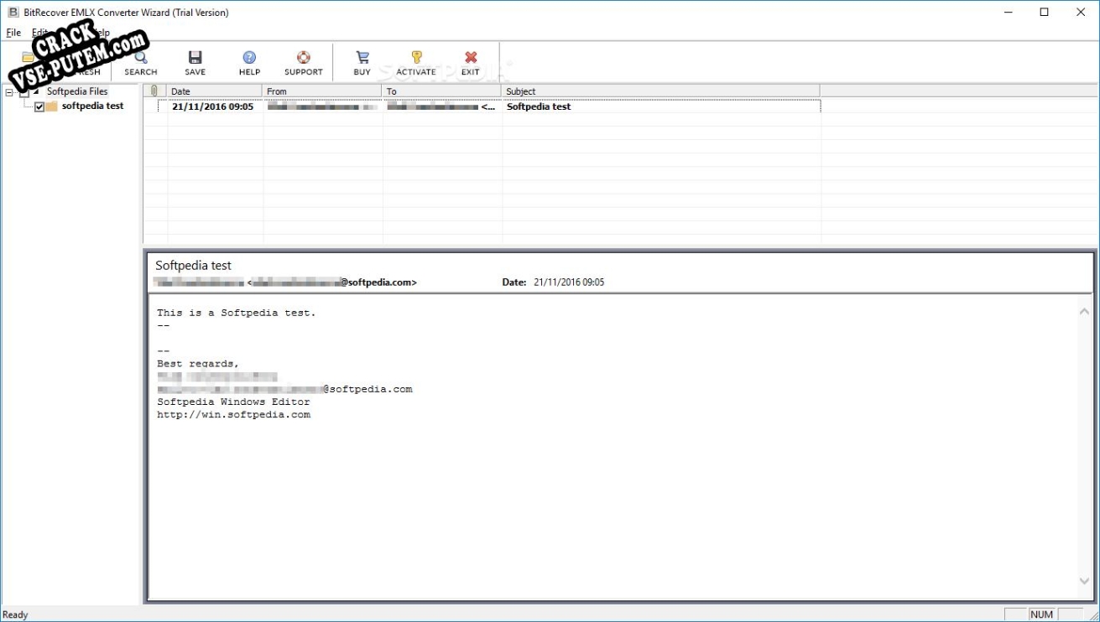Click message preview scrollbar down arrow
The width and height of the screenshot is (1100, 622).
pos(1083,581)
